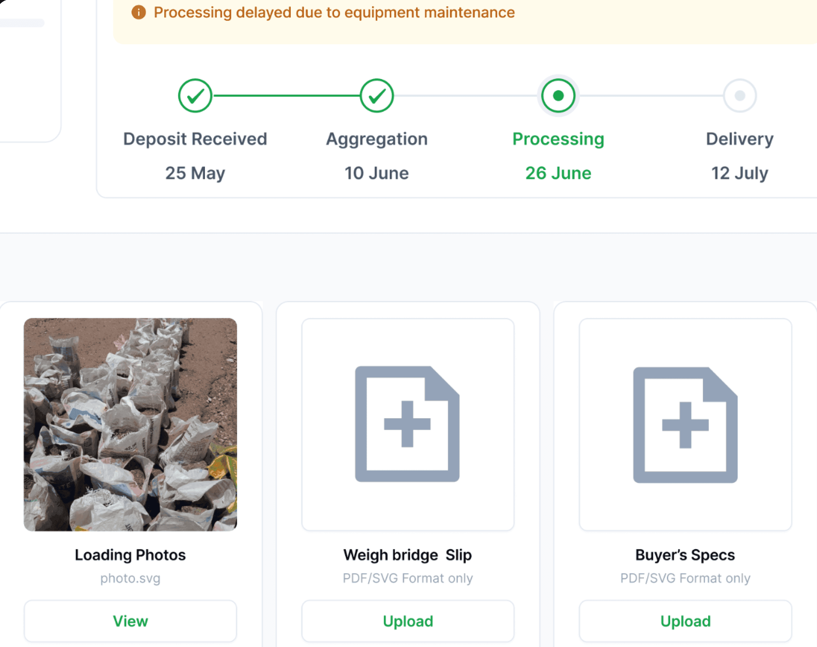This screenshot has height=647, width=817.
Task: Click the Buyer's Specs add-file icon
Action: coord(685,425)
